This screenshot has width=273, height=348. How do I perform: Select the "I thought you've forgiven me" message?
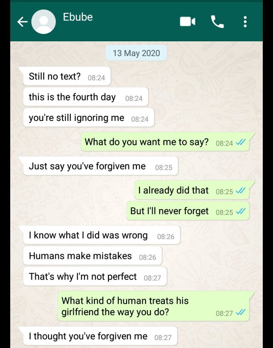100,336
